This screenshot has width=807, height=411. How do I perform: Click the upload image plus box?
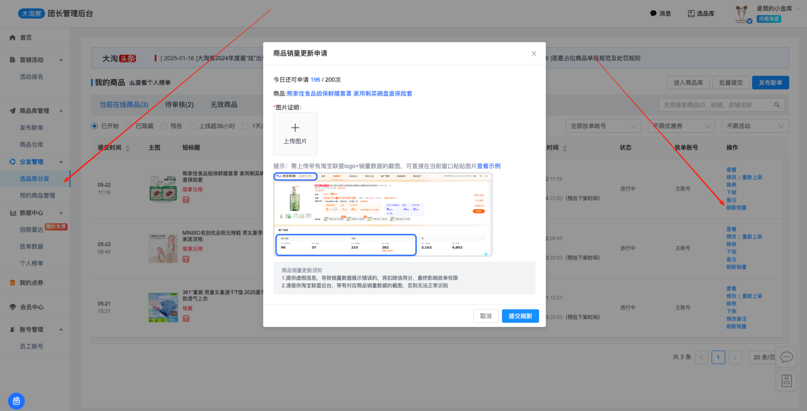click(x=295, y=134)
